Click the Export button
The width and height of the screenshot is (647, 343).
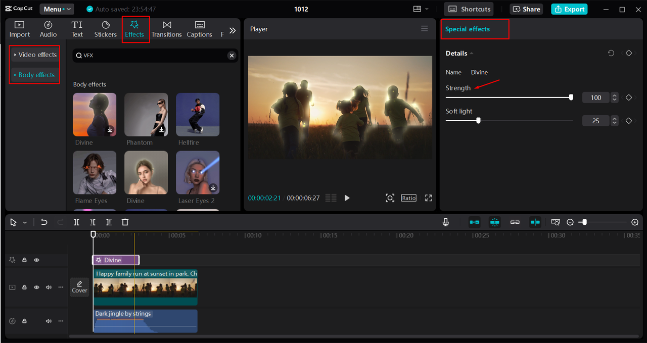point(569,9)
